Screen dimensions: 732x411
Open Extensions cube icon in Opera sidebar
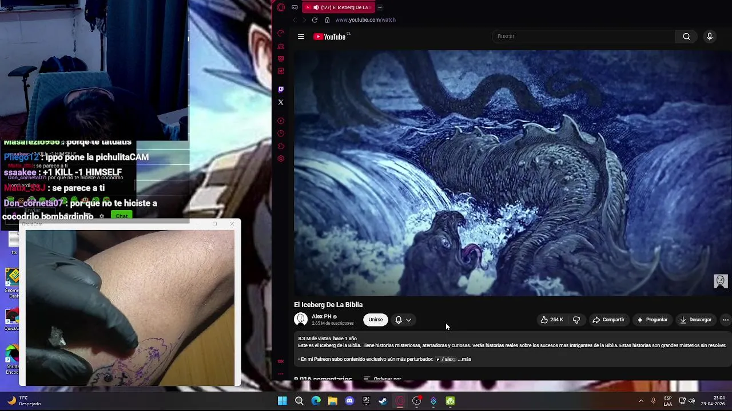tap(281, 146)
